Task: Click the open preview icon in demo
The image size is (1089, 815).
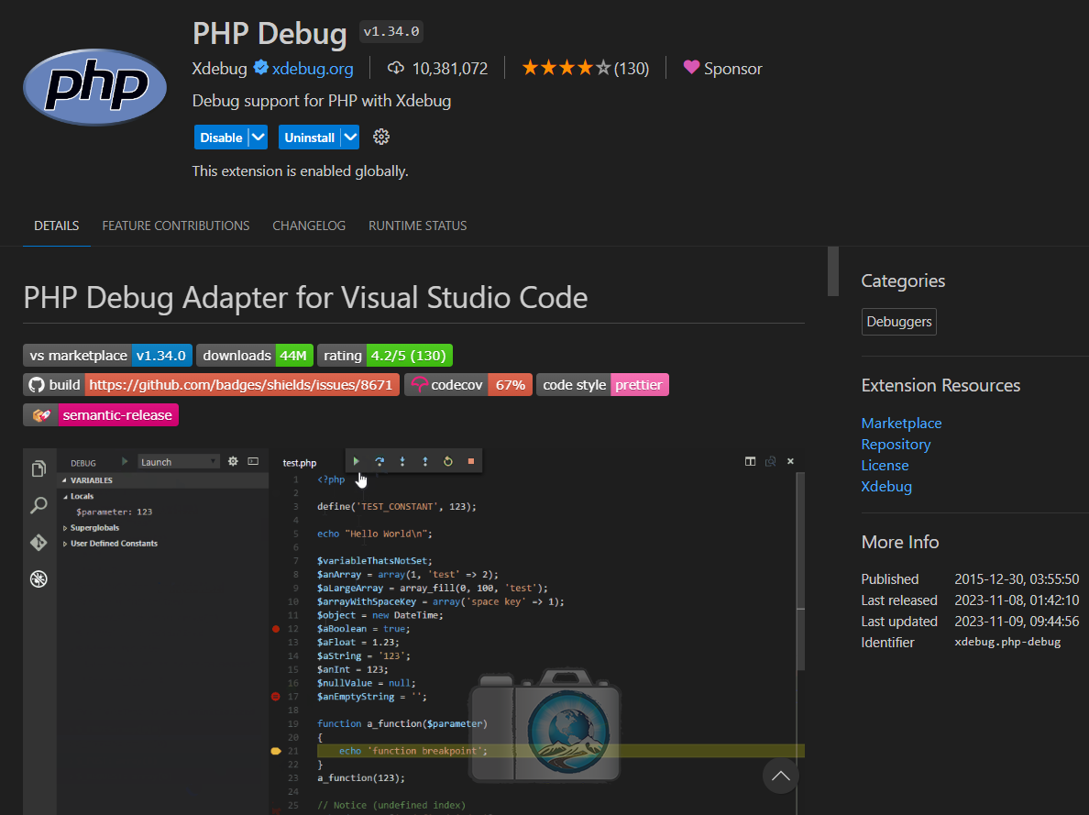Action: coord(770,461)
